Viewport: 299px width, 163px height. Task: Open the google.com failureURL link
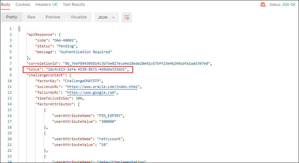(91, 93)
